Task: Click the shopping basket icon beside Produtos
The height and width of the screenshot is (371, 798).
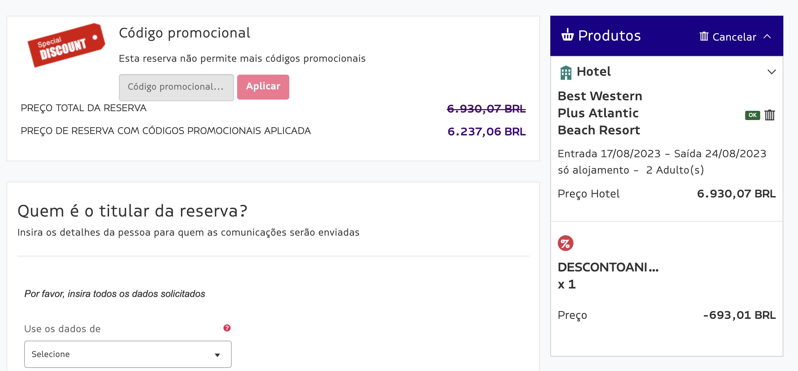Action: (567, 35)
